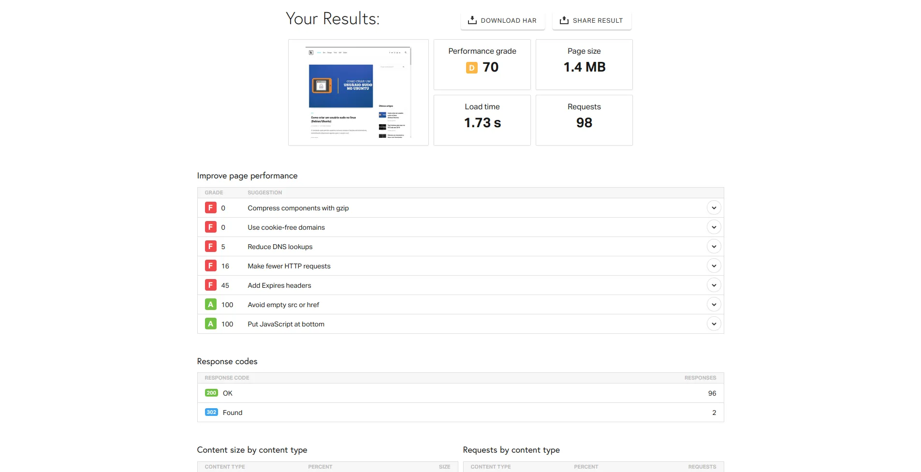Click the 302 response code badge
This screenshot has height=472, width=921.
[x=211, y=413]
